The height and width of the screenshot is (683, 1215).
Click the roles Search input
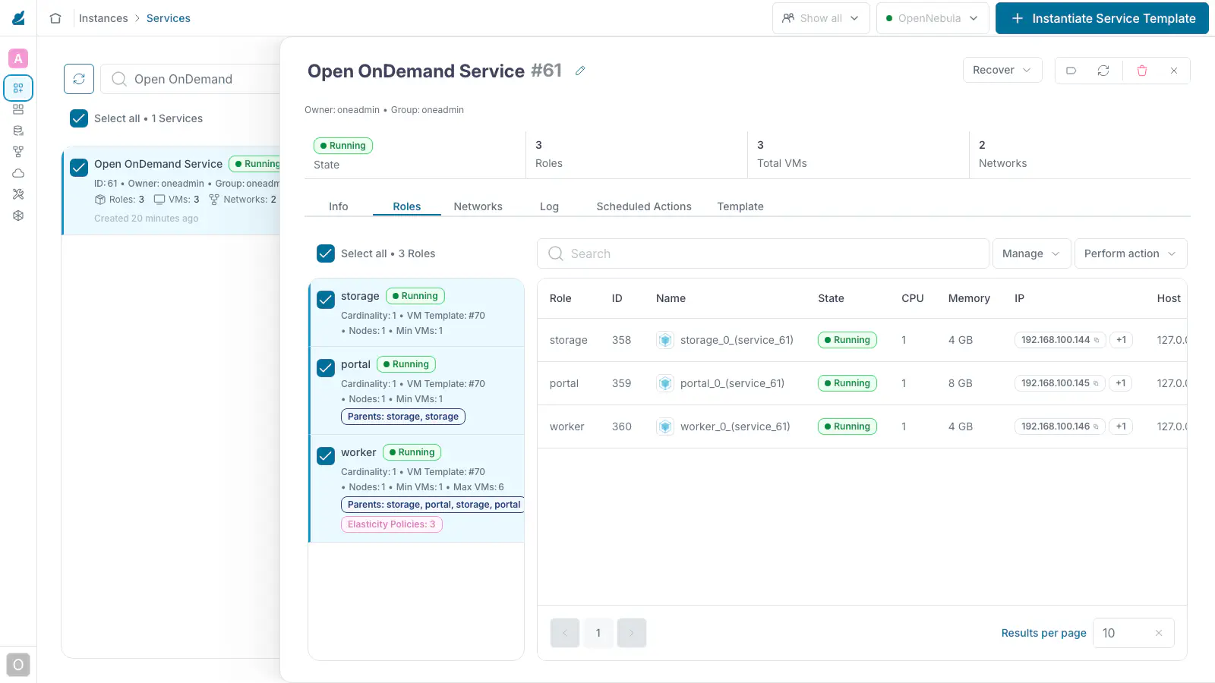pyautogui.click(x=763, y=253)
